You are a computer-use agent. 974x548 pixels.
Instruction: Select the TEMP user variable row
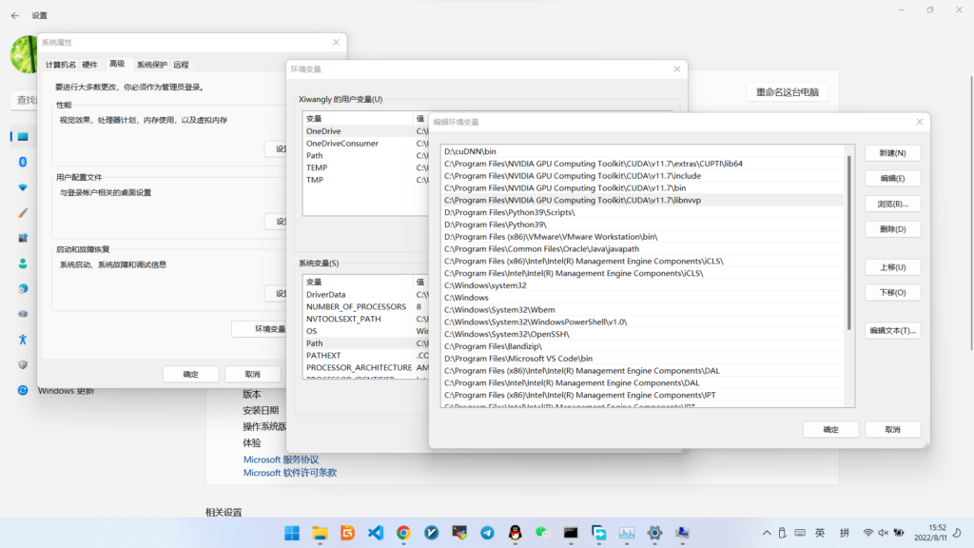click(366, 167)
